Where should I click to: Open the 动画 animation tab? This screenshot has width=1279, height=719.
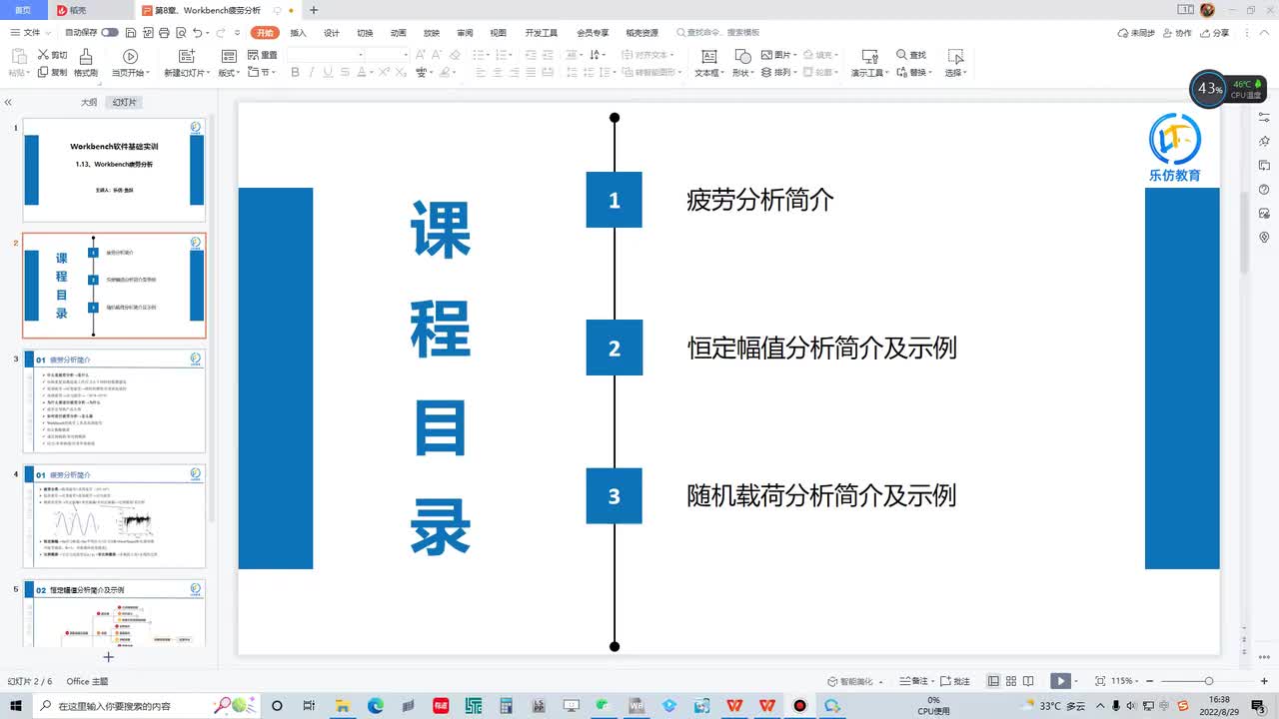click(398, 33)
